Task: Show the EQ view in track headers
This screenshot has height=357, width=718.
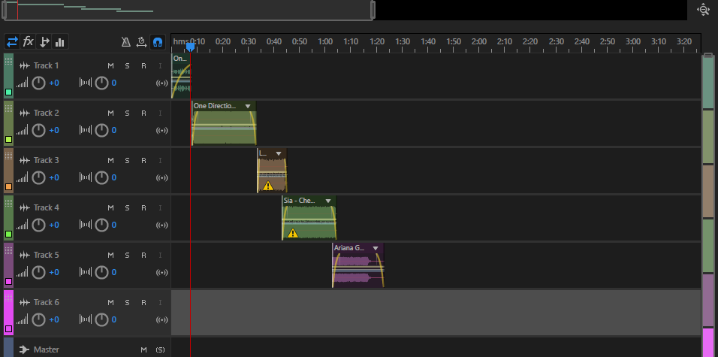Action: coord(60,41)
